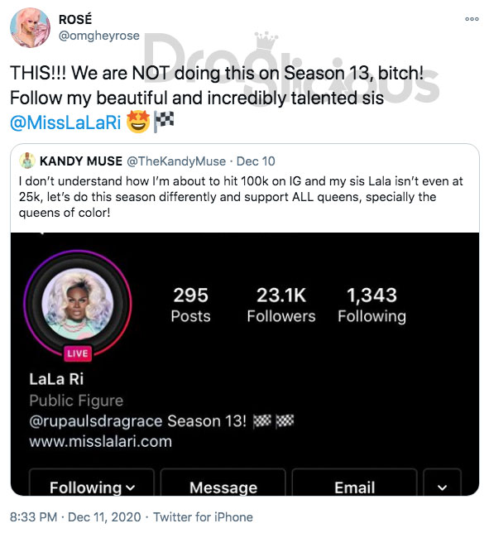
Task: Expand the Following dropdown button
Action: (x=92, y=483)
